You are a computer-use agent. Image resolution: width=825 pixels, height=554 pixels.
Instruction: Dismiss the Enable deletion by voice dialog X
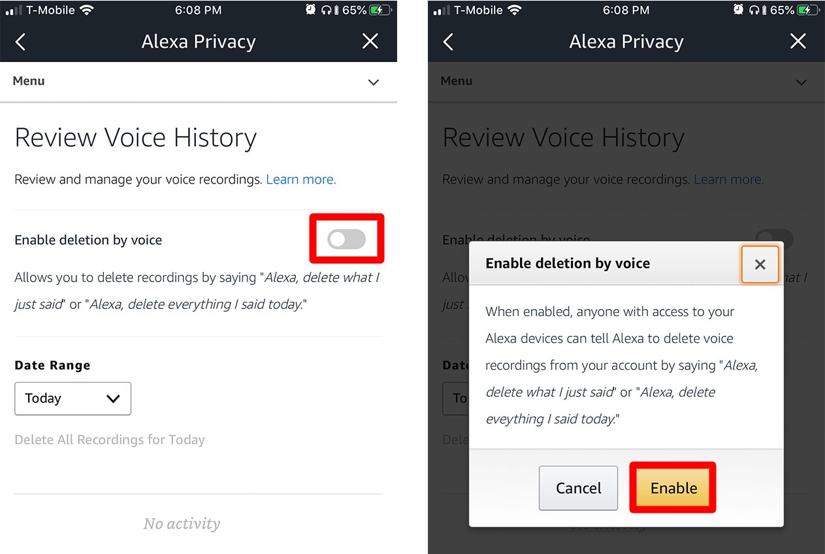tap(760, 264)
